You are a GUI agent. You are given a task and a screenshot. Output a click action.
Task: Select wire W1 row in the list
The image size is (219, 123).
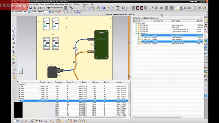coord(73,86)
